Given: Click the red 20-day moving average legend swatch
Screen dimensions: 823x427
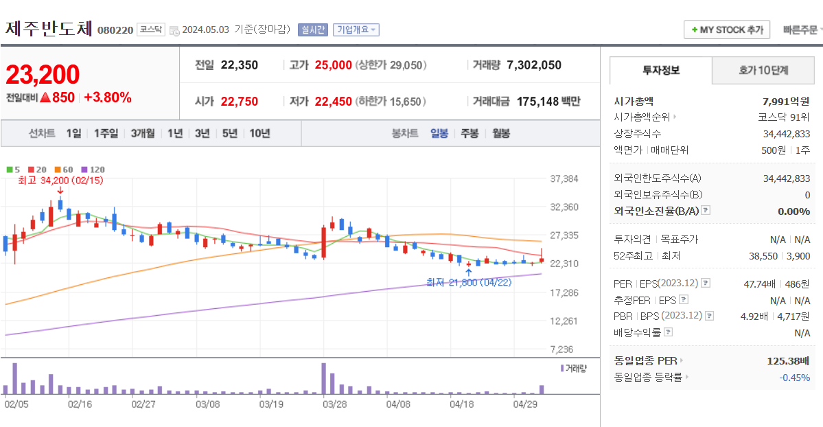Looking at the screenshot, I should tap(31, 170).
